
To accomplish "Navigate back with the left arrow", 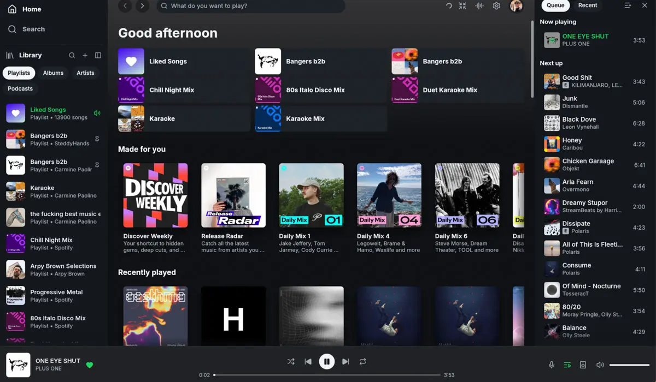I will pos(125,6).
